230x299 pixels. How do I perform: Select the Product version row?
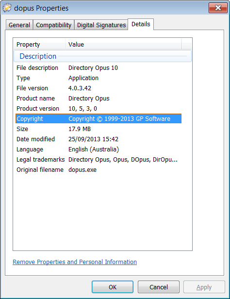(99, 109)
